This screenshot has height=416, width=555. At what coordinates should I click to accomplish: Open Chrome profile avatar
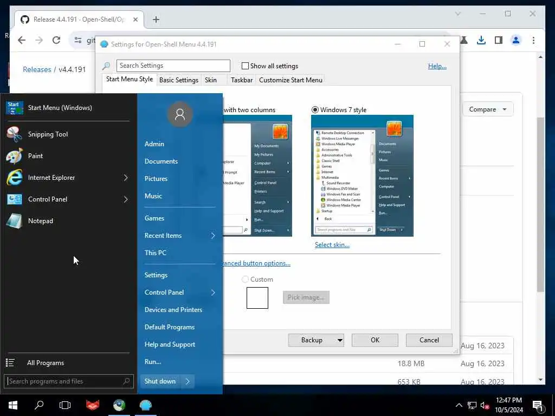click(516, 40)
